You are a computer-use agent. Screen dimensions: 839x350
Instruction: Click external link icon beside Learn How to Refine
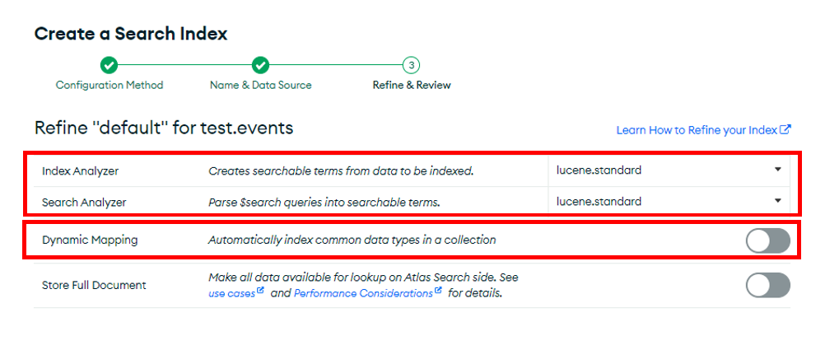(x=785, y=129)
